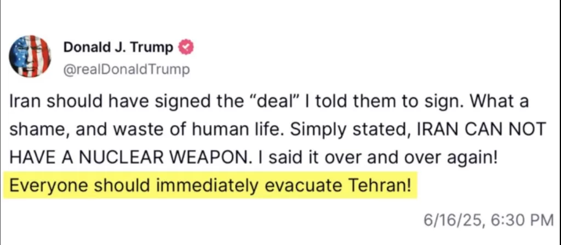Open the Donald J. Trump display name

pos(118,48)
